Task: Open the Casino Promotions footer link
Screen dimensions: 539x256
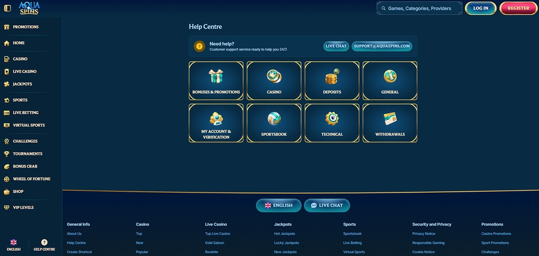Action: tap(496, 234)
